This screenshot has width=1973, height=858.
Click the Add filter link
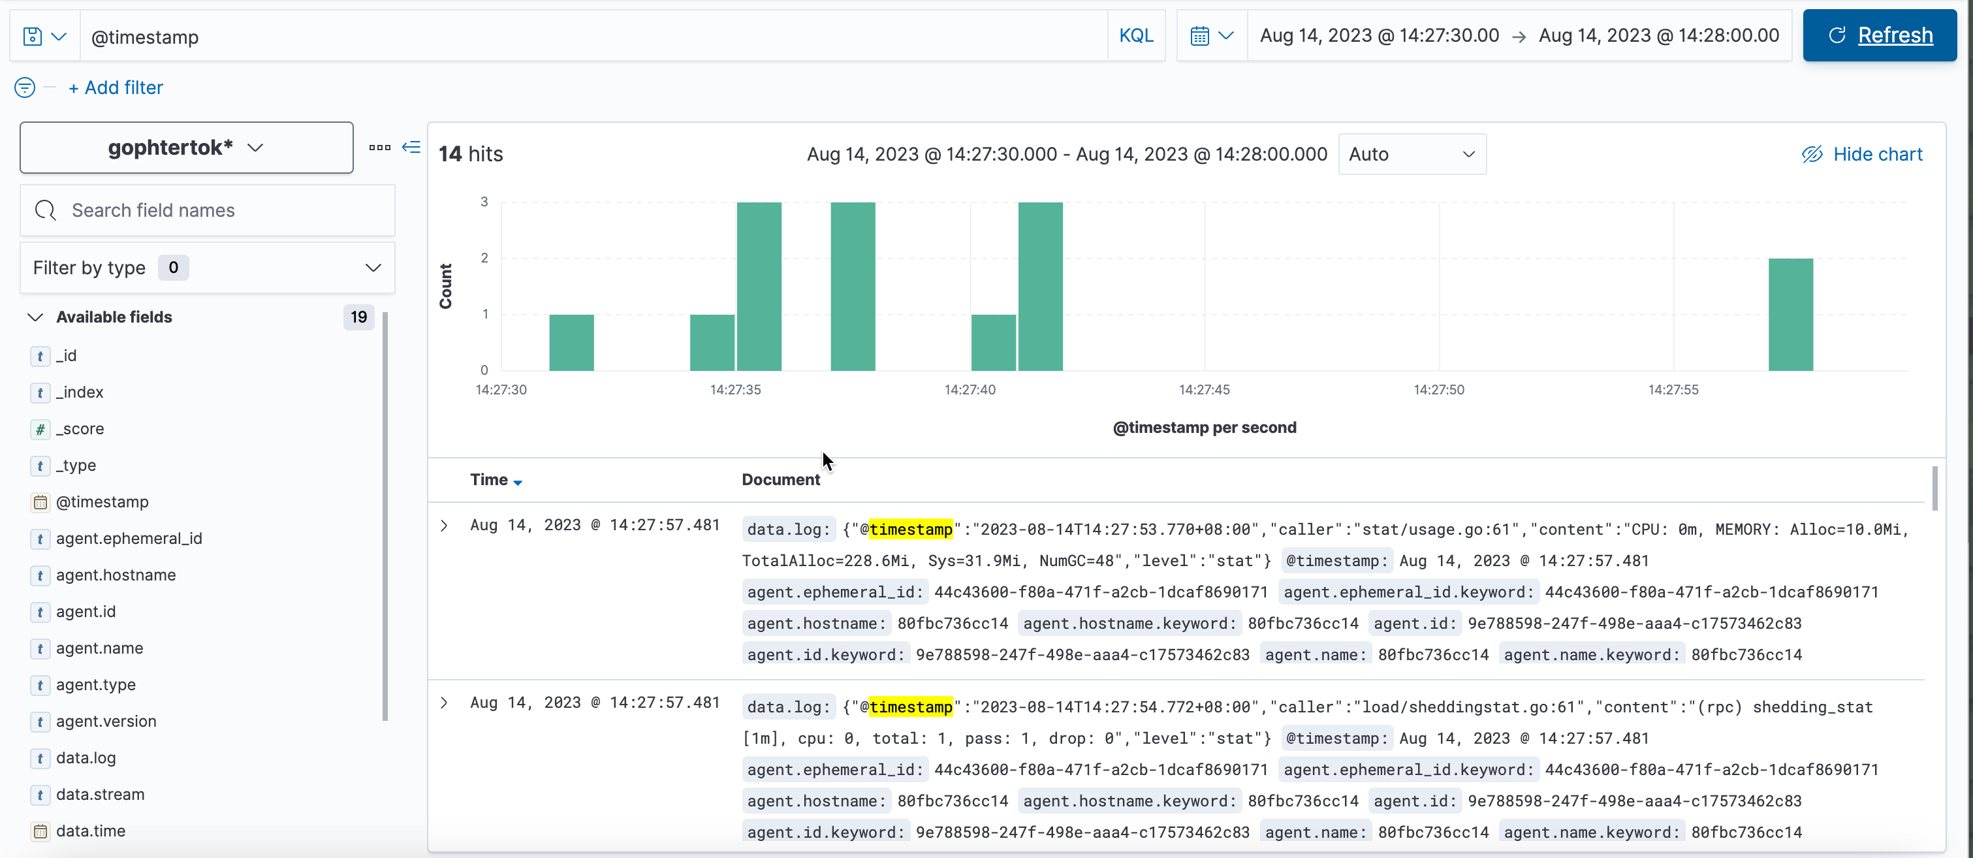(x=116, y=87)
